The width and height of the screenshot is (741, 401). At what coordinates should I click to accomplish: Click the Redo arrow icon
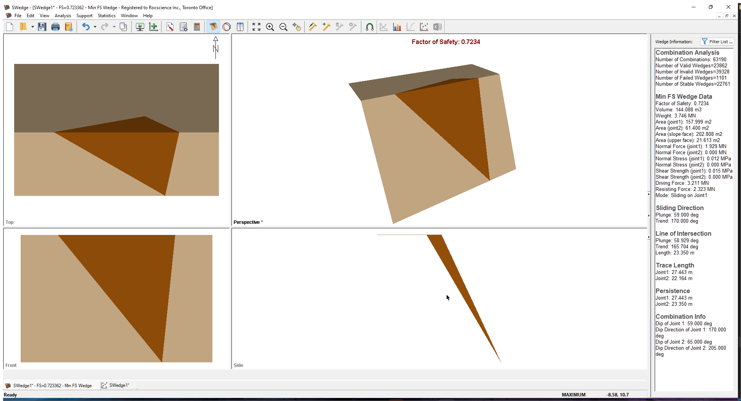click(x=104, y=27)
